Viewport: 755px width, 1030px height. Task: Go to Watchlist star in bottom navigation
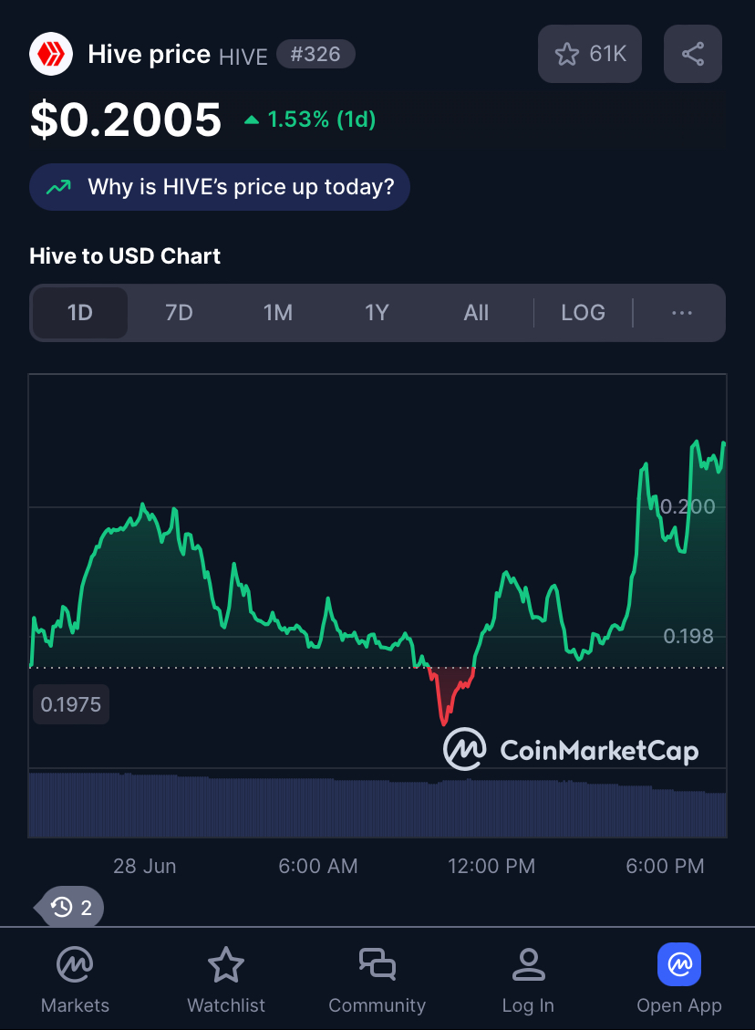226,979
